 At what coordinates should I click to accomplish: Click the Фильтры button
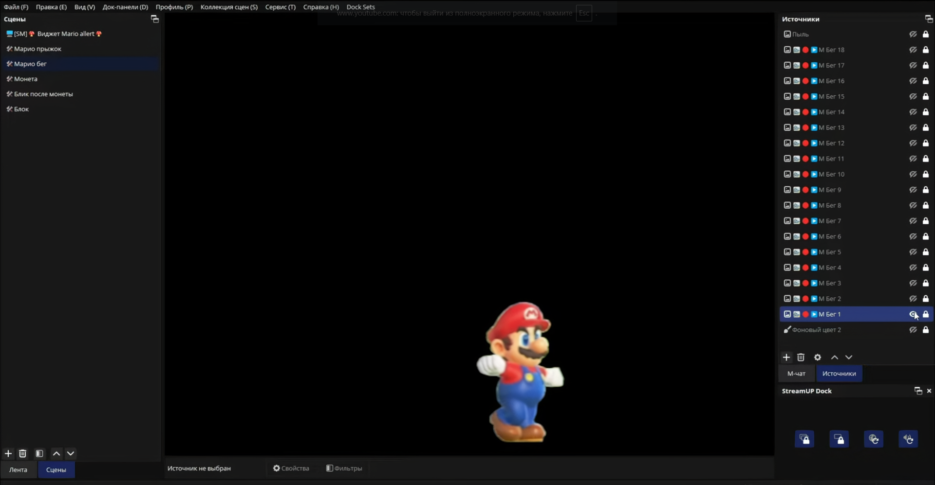point(344,468)
